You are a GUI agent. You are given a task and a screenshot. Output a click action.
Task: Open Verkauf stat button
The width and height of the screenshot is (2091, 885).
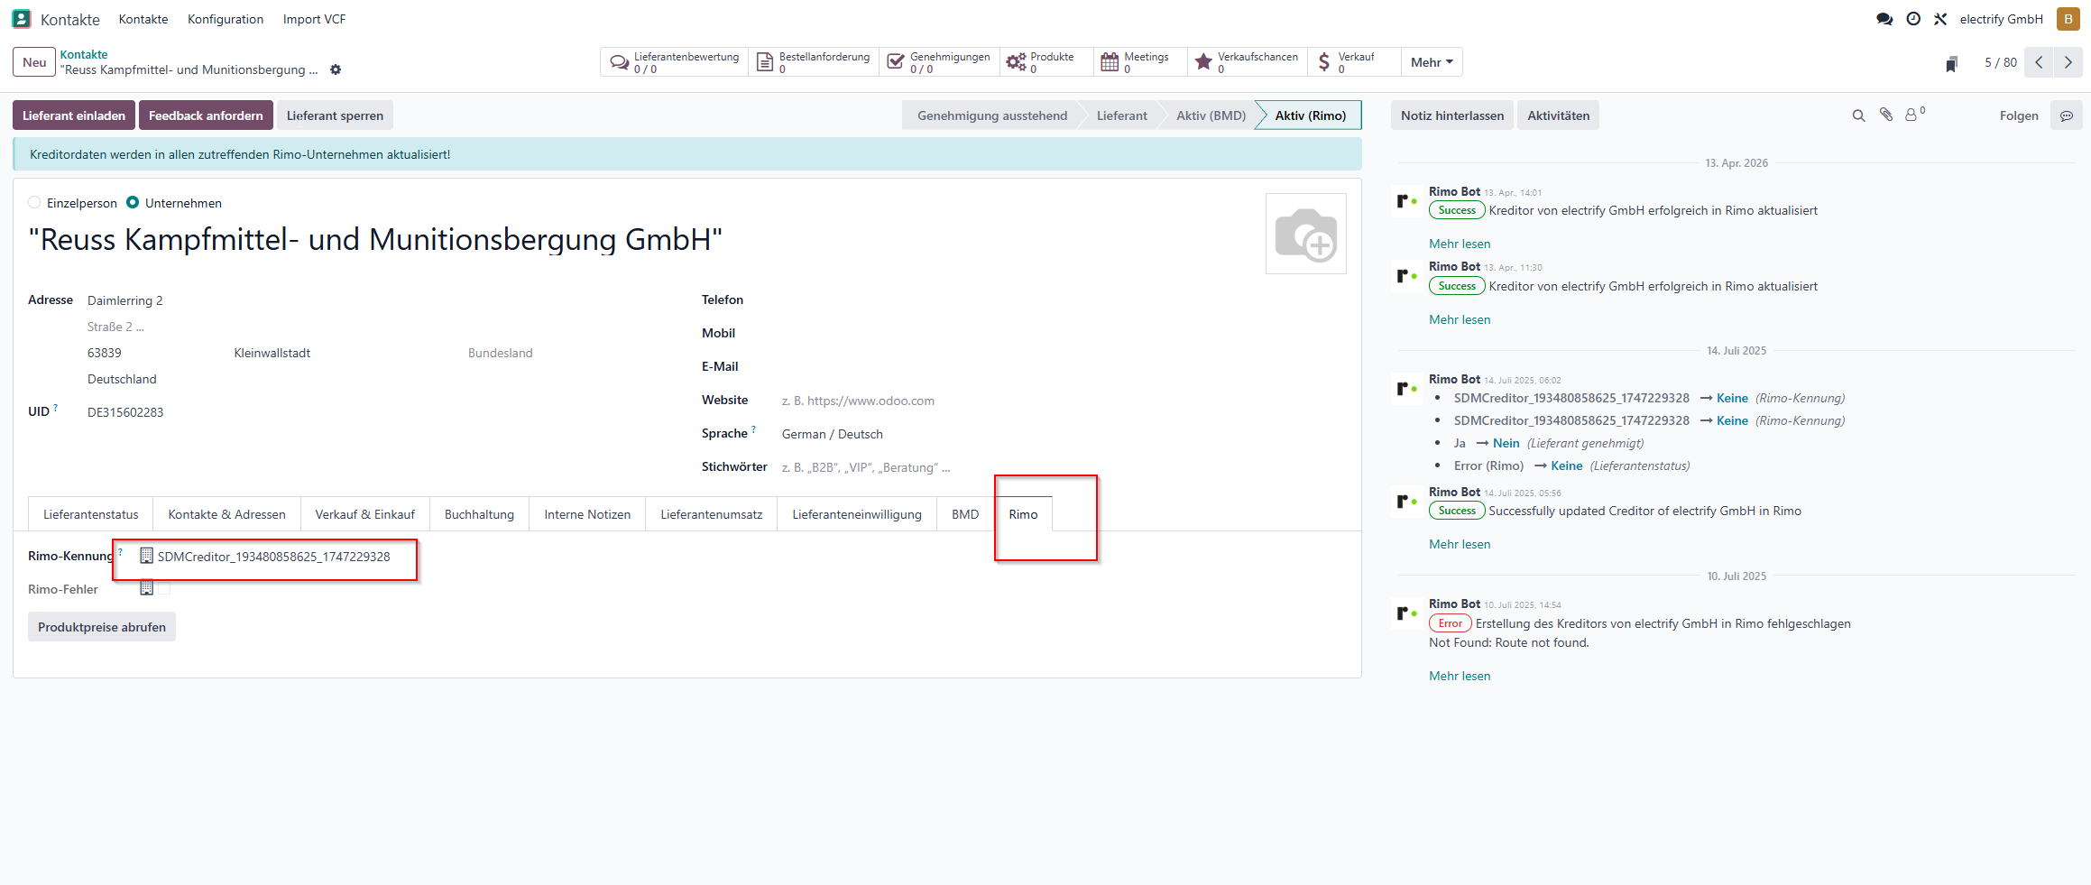1354,62
